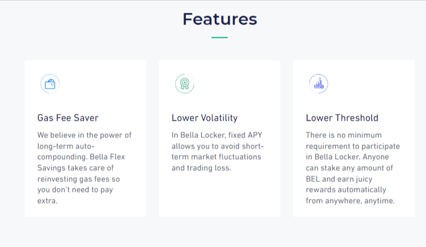Click the Lower Threshold description paragraph
This screenshot has width=426, height=247.
pyautogui.click(x=353, y=168)
